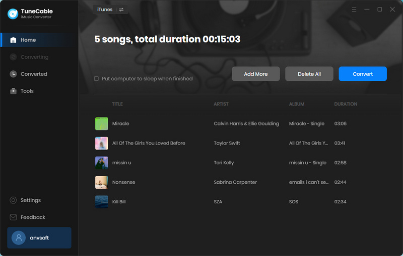Click album Miracle - Single
403x256 pixels.
pos(307,123)
